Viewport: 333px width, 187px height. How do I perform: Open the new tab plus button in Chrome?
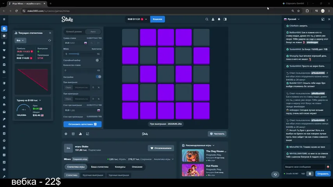[x=50, y=4]
